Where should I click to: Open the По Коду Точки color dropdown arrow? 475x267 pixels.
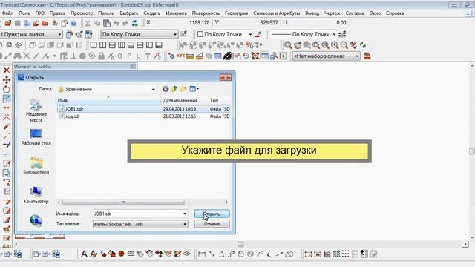point(250,34)
